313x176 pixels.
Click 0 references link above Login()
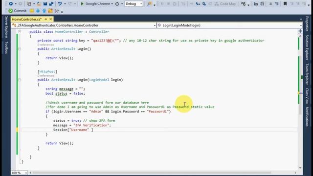(45, 44)
